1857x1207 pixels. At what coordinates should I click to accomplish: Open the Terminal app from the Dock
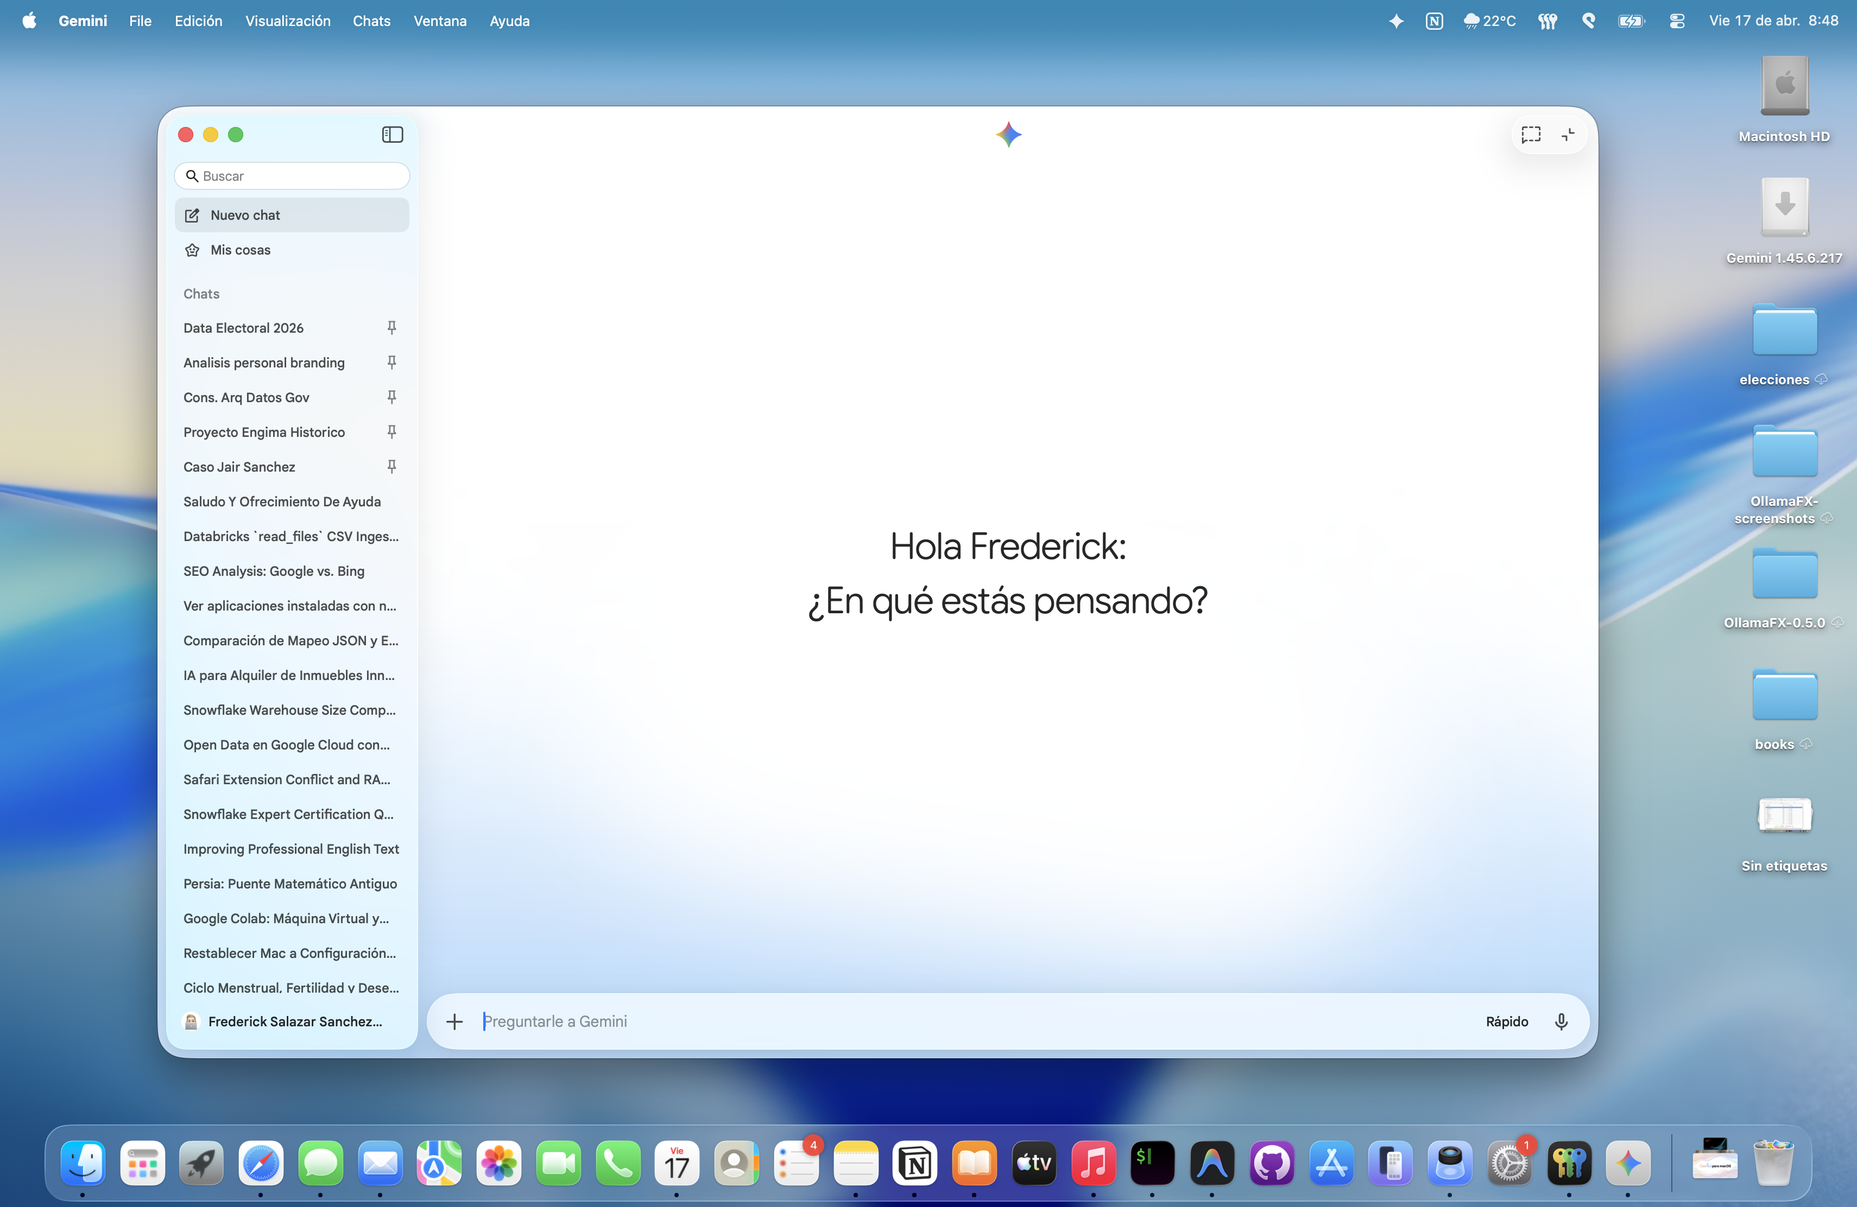click(x=1152, y=1162)
